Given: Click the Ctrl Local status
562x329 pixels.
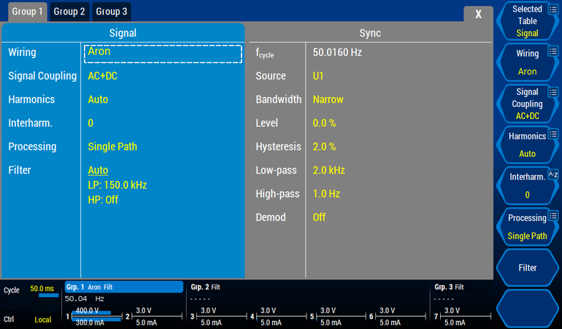Looking at the screenshot, I should pos(42,320).
